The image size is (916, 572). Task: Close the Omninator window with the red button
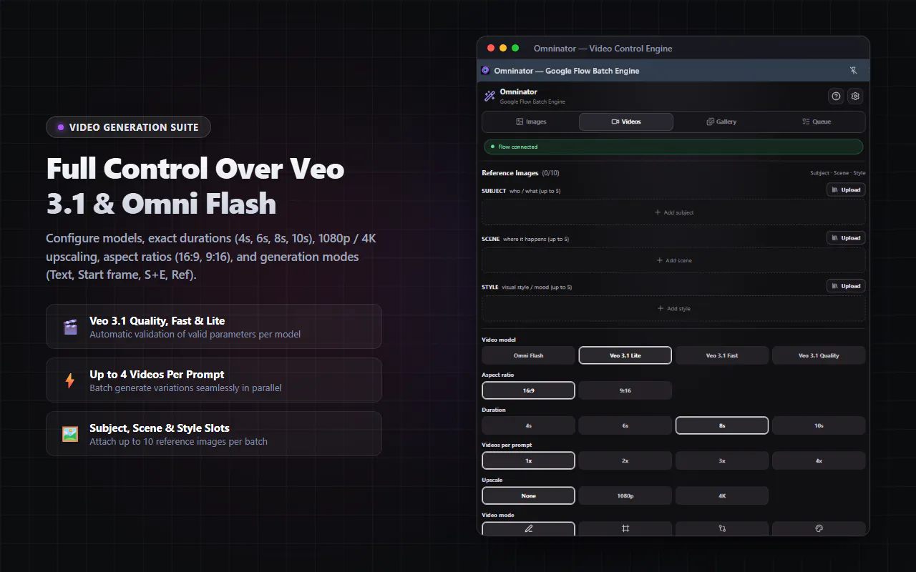[x=491, y=48]
